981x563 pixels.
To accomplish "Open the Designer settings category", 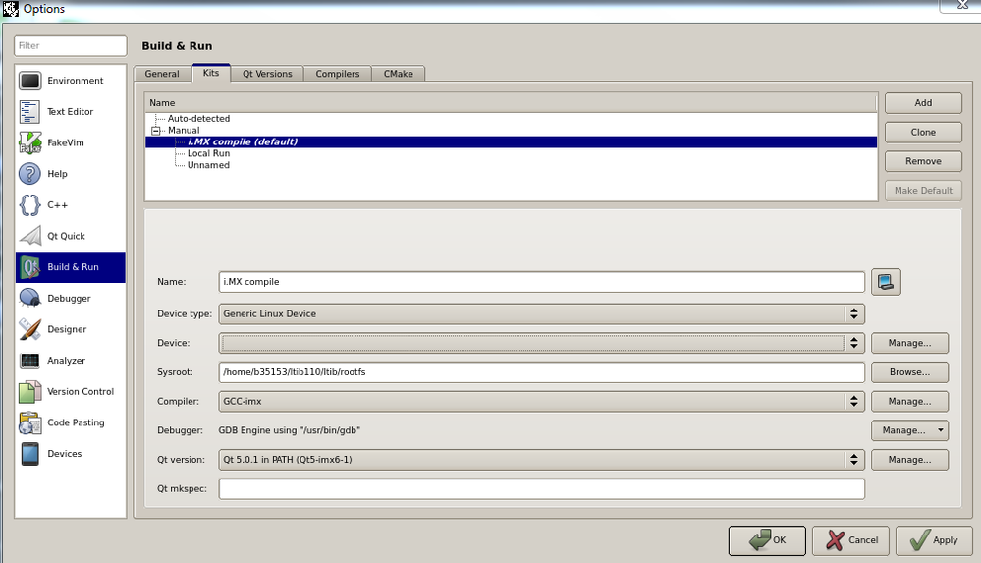I will (x=70, y=329).
